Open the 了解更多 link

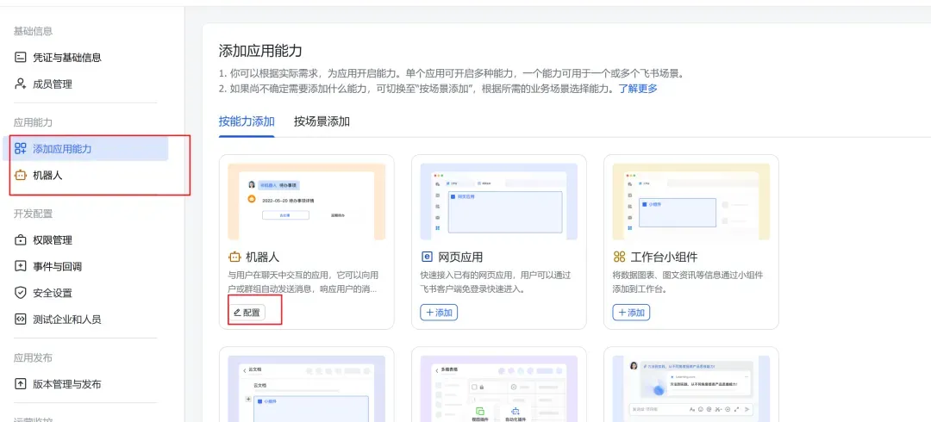(638, 89)
